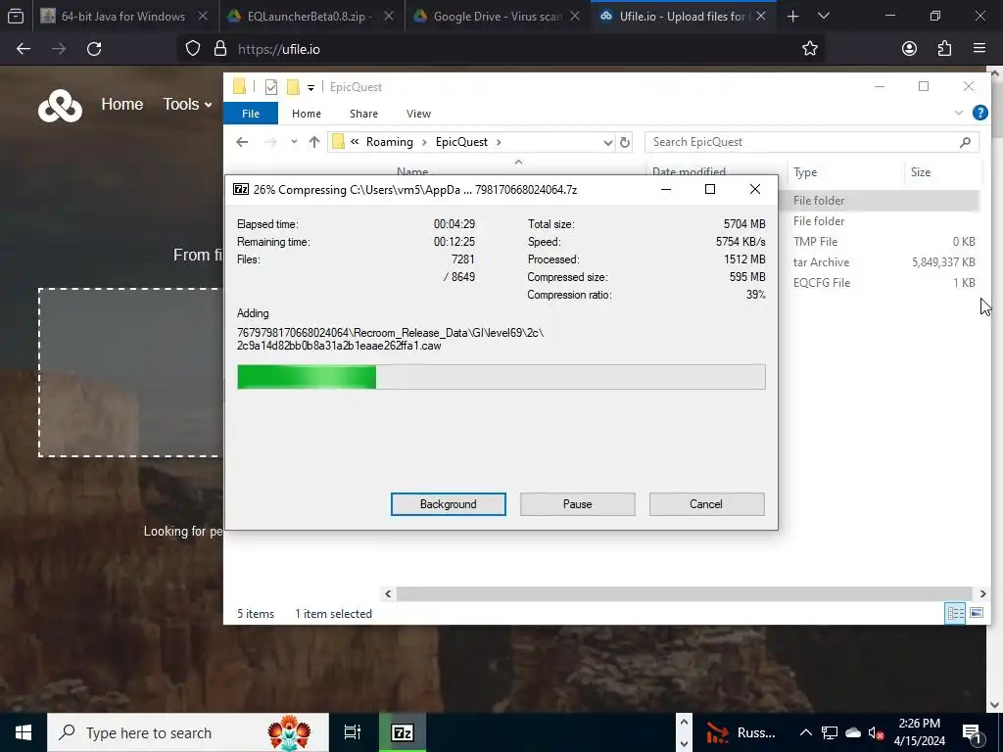Select the tar Archive row
The image size is (1003, 752).
tap(881, 262)
